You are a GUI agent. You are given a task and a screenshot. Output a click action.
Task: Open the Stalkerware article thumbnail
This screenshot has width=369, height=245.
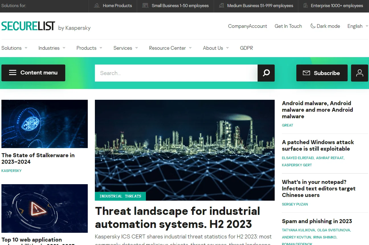tap(44, 124)
